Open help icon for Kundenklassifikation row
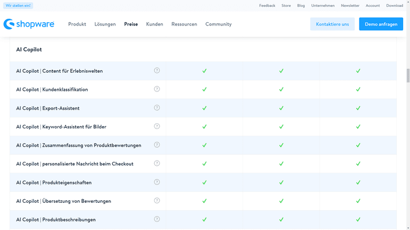Screen dimensions: 410x230 157,89
